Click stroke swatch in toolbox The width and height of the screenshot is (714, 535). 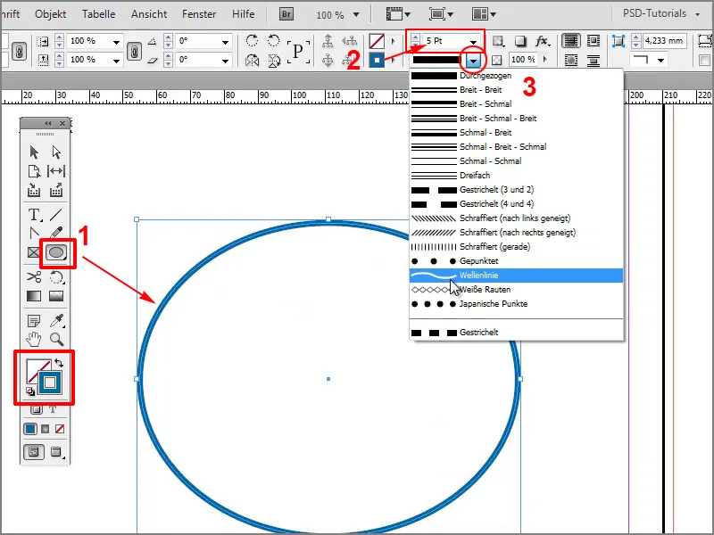click(50, 383)
